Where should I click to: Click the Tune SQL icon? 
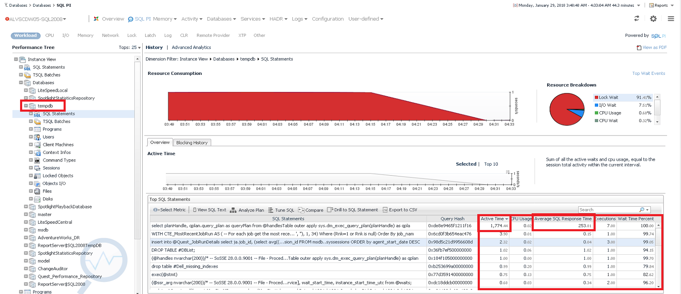tap(271, 210)
